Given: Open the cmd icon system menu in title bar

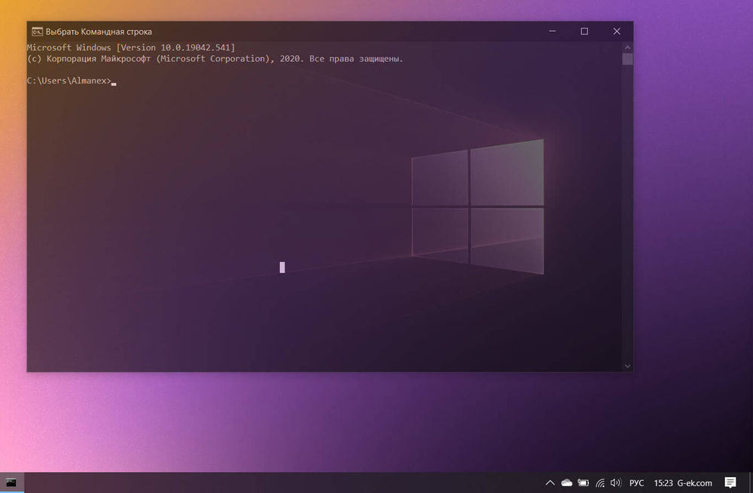Looking at the screenshot, I should click(x=36, y=32).
